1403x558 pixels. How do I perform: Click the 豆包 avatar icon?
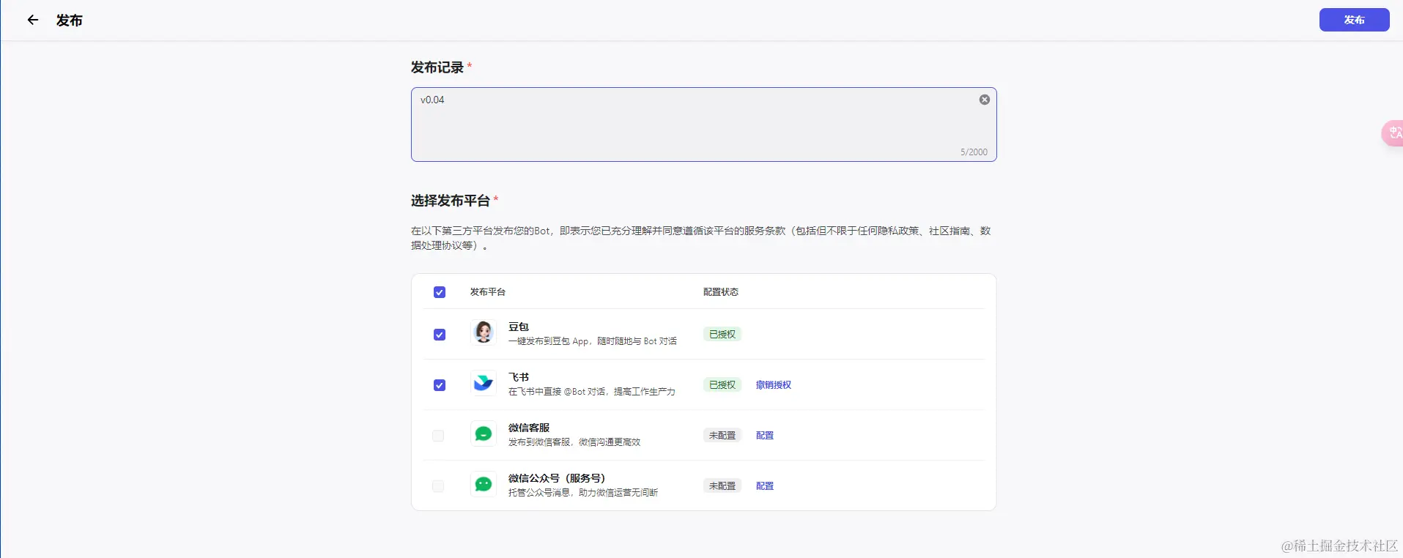484,334
